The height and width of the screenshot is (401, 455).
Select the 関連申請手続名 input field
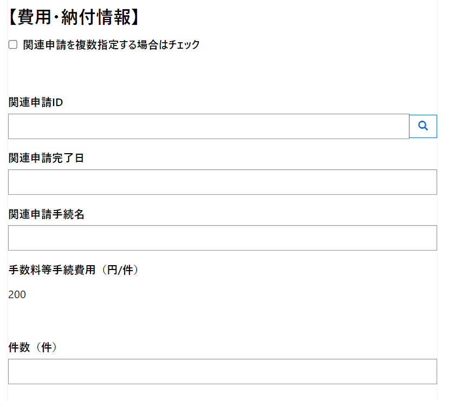222,238
